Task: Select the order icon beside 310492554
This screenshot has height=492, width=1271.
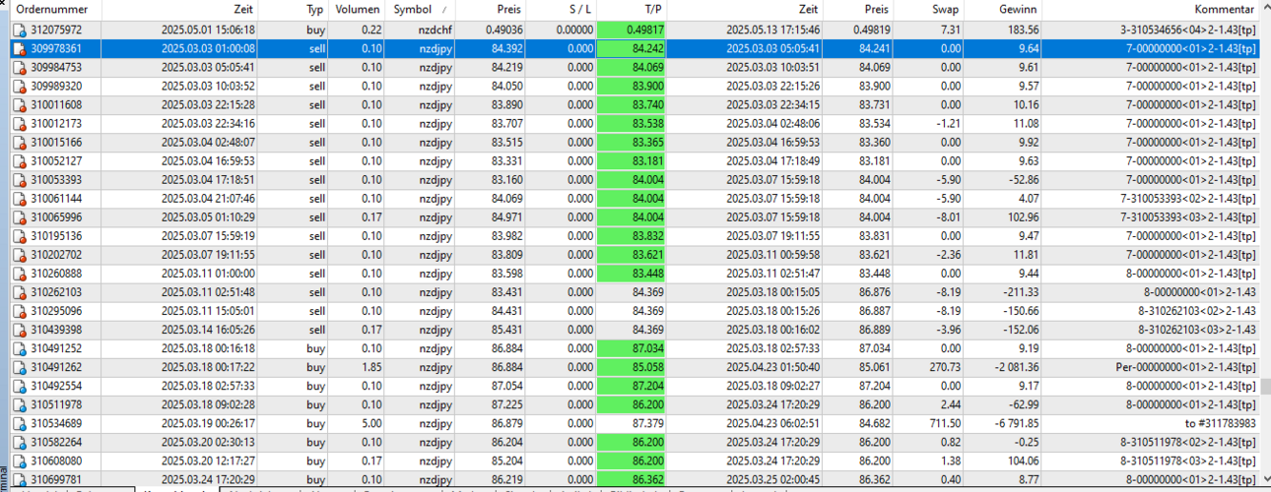Action: point(20,385)
